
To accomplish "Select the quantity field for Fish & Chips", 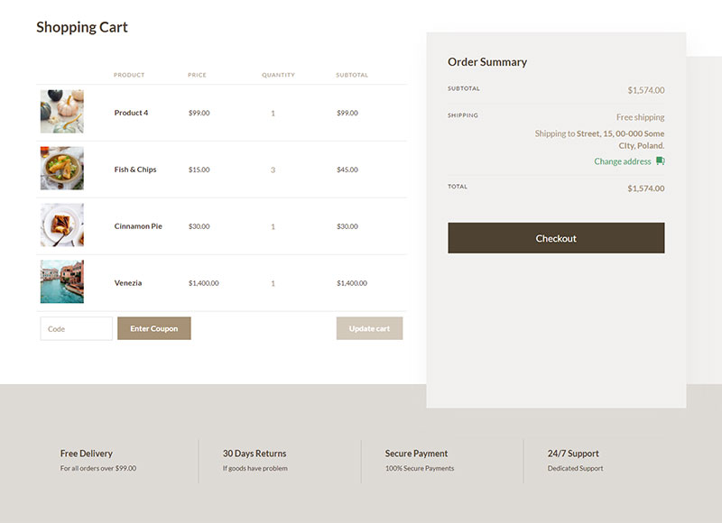I will pos(273,170).
